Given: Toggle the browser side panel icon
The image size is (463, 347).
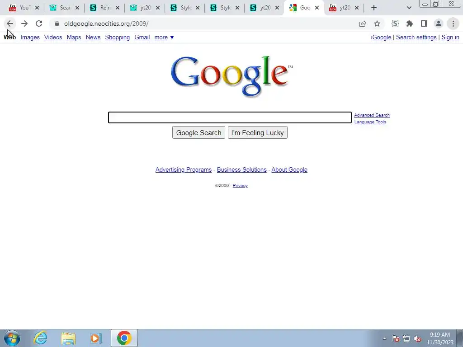Looking at the screenshot, I should (424, 23).
